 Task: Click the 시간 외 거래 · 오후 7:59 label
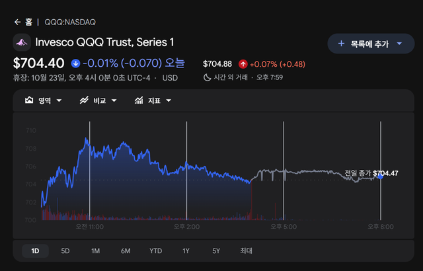249,77
